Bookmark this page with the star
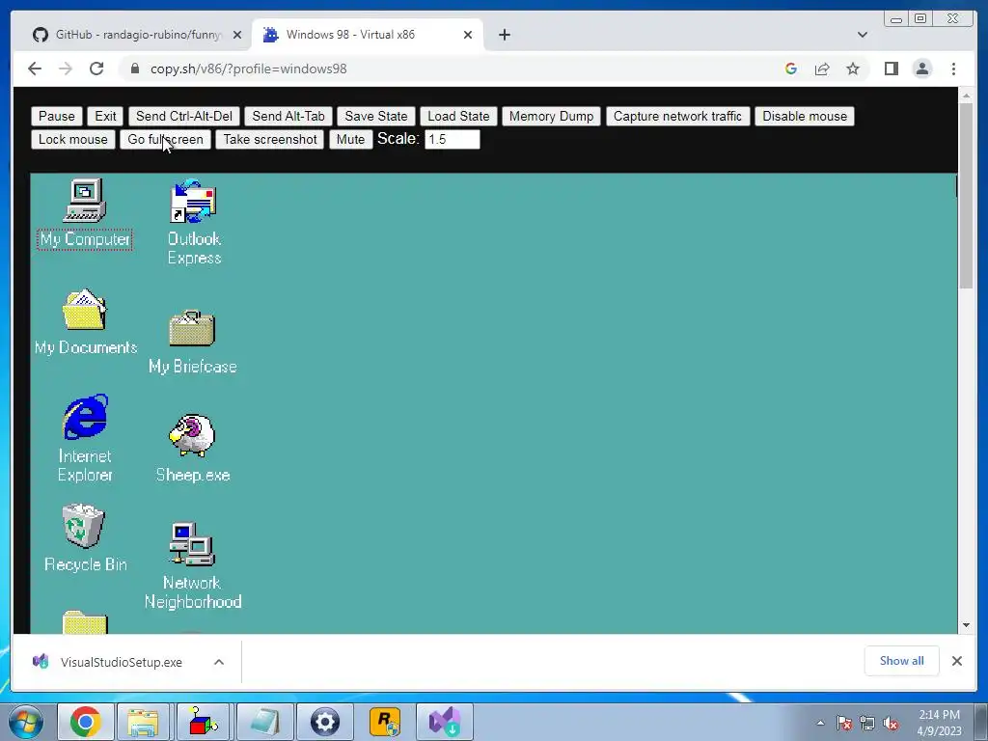988x741 pixels. coord(853,69)
